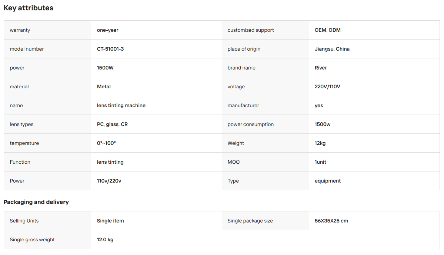The width and height of the screenshot is (444, 255).
Task: Click the PC, glass, CR lens types value
Action: coord(112,125)
